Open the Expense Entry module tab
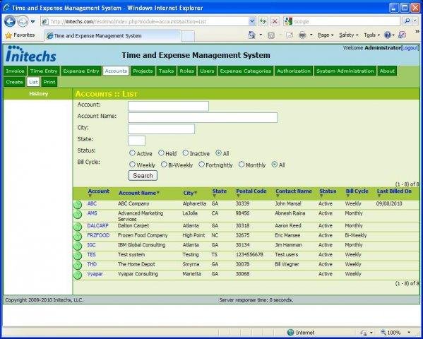This screenshot has width=423, height=339. [x=81, y=71]
